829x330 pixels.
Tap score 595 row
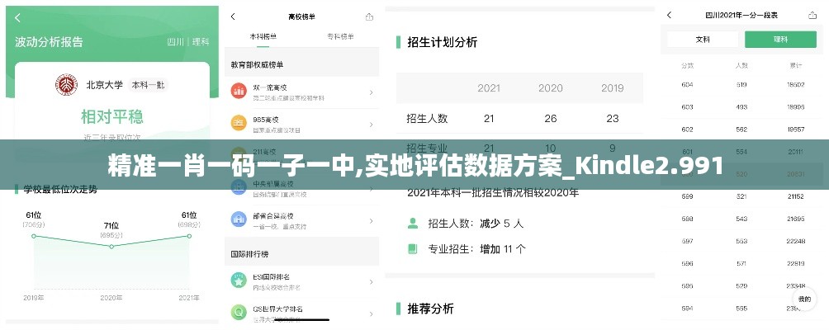pos(741,286)
